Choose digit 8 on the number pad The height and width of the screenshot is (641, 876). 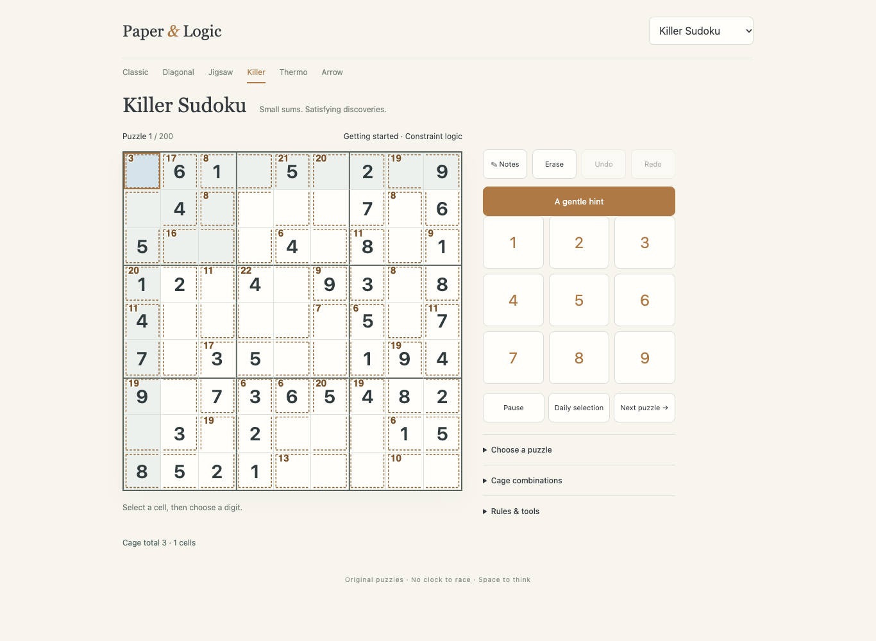(579, 358)
